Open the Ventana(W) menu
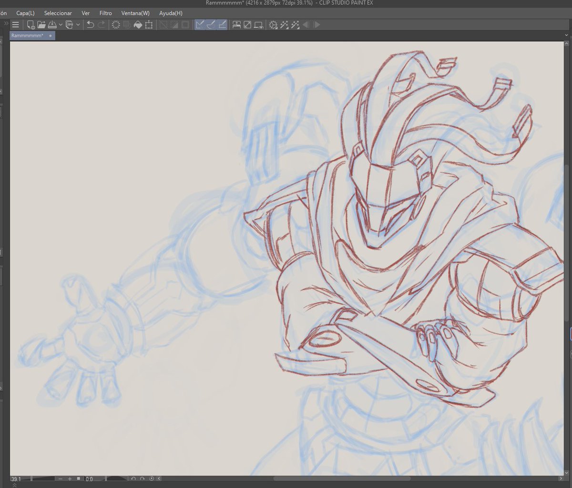The width and height of the screenshot is (572, 488). 135,13
